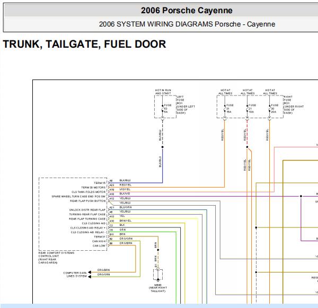Viewport: 318px width, 308px height.
Task: Click the 'BLK/VIO' wire label
Action: tap(125, 193)
